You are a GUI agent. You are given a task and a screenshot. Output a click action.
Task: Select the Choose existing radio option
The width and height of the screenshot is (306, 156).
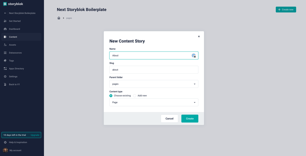click(x=111, y=95)
